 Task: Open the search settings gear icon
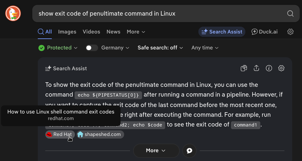coord(291,32)
